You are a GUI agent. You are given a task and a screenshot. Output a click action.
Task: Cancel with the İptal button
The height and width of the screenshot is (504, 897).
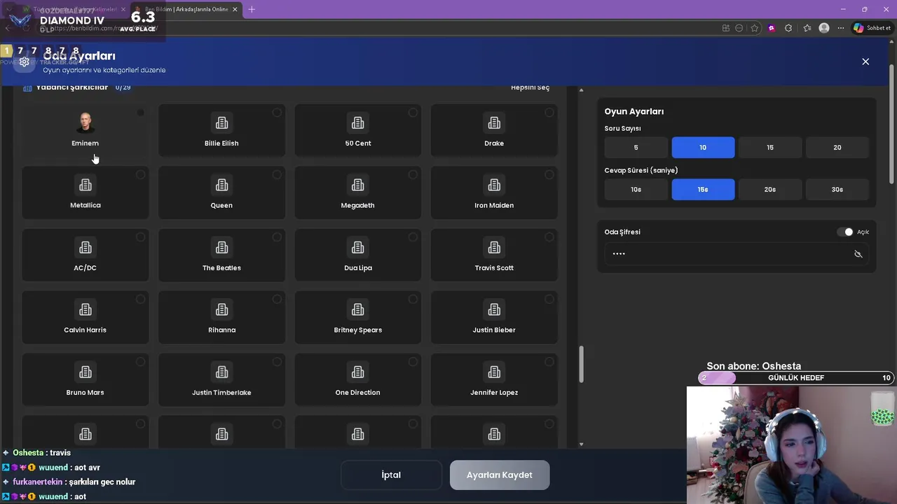[x=391, y=475]
